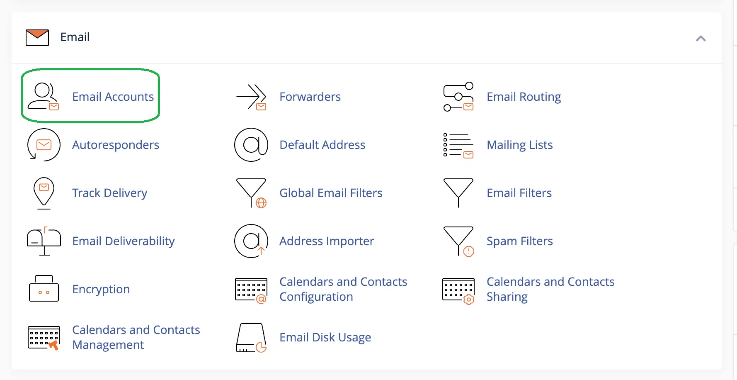The width and height of the screenshot is (737, 380).
Task: Click the Email Disk Usage drive icon
Action: tap(251, 338)
